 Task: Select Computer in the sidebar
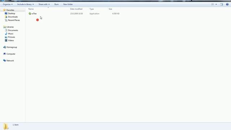11,54
